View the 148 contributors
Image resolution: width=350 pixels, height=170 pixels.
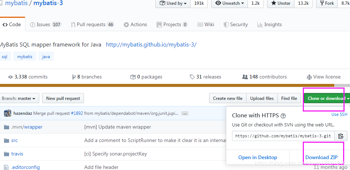click(x=265, y=77)
